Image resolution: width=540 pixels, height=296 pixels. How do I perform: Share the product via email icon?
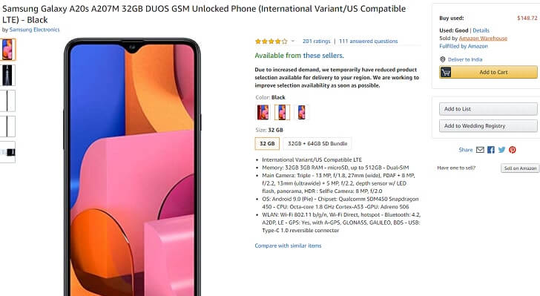click(x=480, y=150)
